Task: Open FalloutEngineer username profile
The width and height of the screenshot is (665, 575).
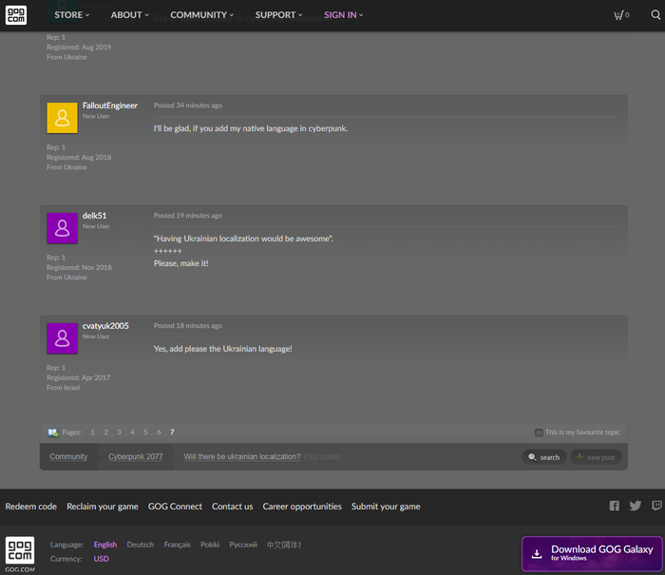Action: tap(110, 105)
